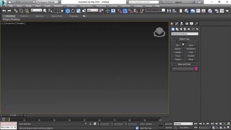
Task: Click the object name input field
Action: 183,68
